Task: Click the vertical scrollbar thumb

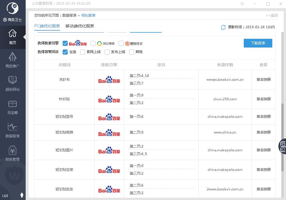Action: [282, 137]
